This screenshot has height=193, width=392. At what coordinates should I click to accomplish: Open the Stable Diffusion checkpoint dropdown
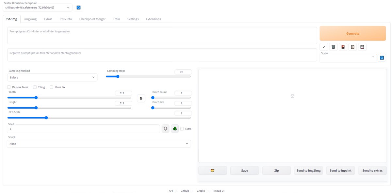[x=38, y=7]
